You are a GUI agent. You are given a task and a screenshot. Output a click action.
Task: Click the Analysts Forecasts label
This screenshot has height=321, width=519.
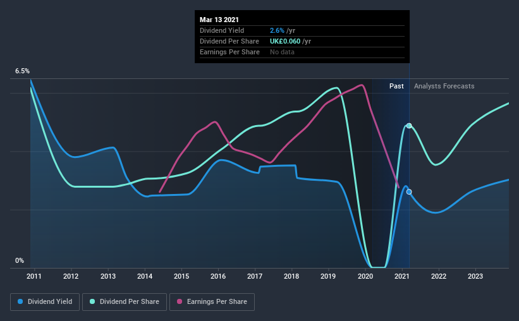[x=444, y=86]
